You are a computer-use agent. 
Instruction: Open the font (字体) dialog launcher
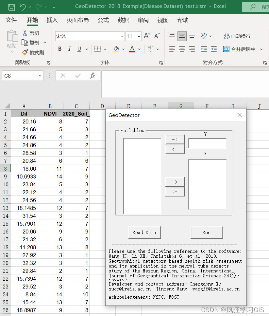(x=161, y=63)
